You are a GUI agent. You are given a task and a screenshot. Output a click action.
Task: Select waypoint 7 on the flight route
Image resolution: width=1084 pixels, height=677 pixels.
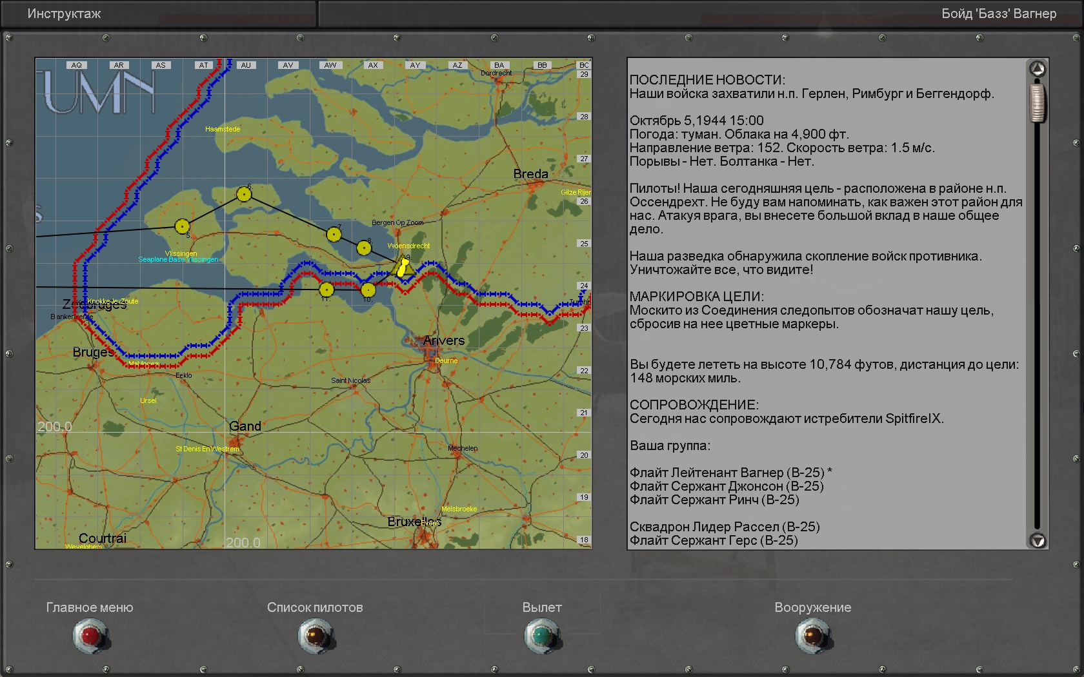tap(334, 234)
